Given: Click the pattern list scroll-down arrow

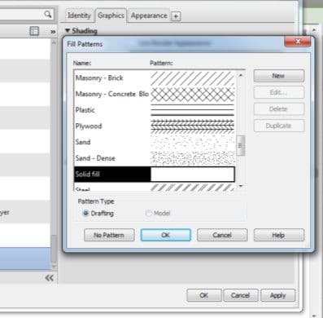Looking at the screenshot, I should 241,187.
